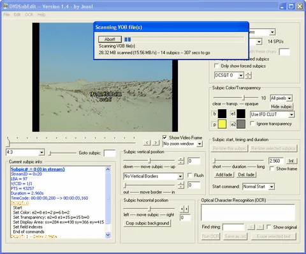Open the Help menu
This screenshot has width=306, height=254.
41,15
